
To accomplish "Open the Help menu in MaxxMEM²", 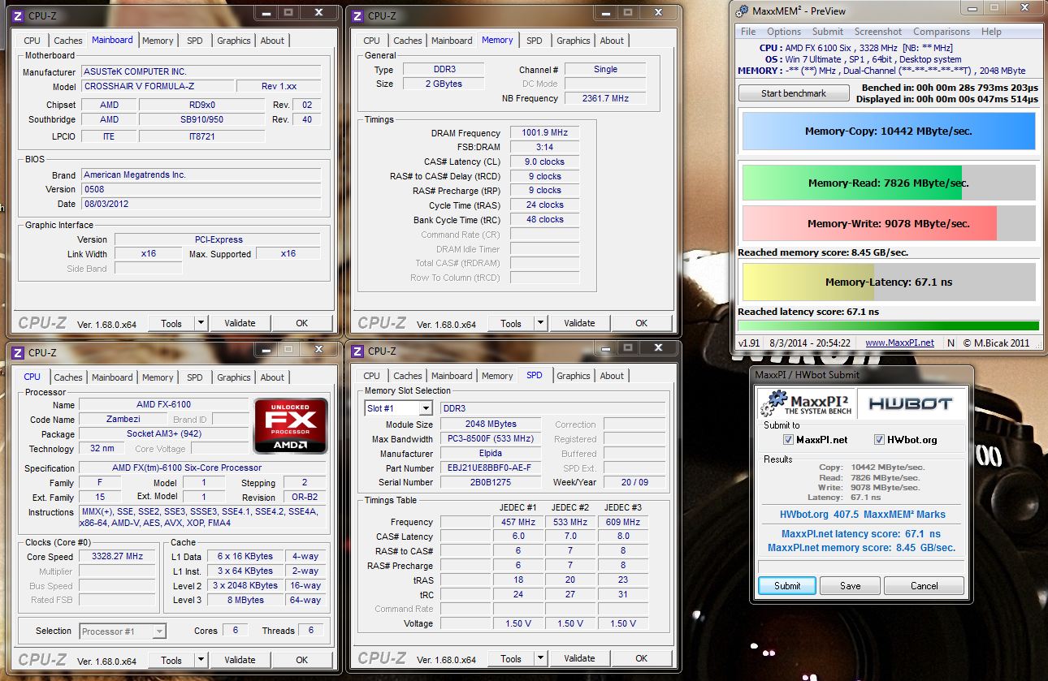I will 991,32.
